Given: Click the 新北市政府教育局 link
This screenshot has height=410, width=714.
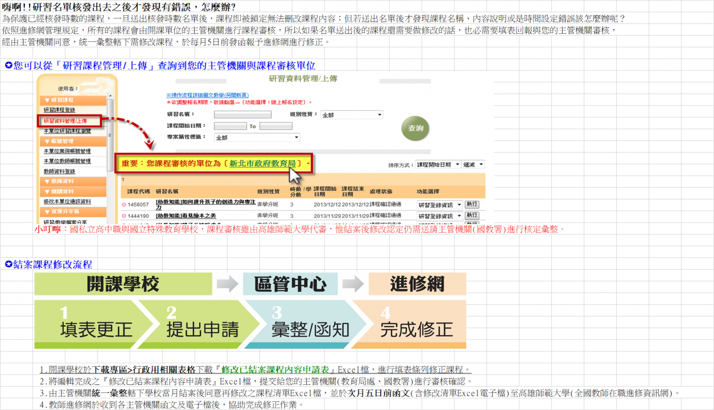Looking at the screenshot, I should [262, 164].
